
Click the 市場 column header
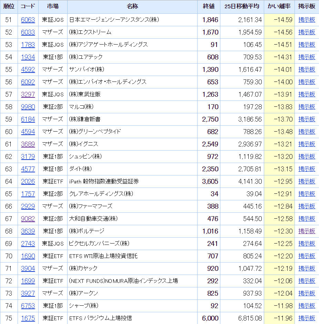(53, 7)
